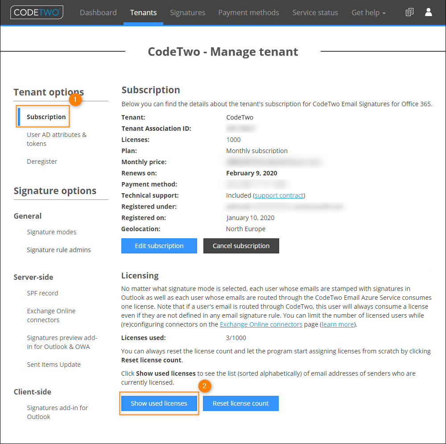
Task: Click the Client-side heading
Action: (x=33, y=392)
